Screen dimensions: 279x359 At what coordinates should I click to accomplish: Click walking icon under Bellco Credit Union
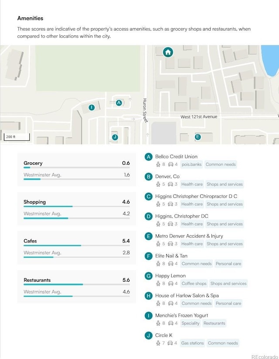pyautogui.click(x=158, y=164)
